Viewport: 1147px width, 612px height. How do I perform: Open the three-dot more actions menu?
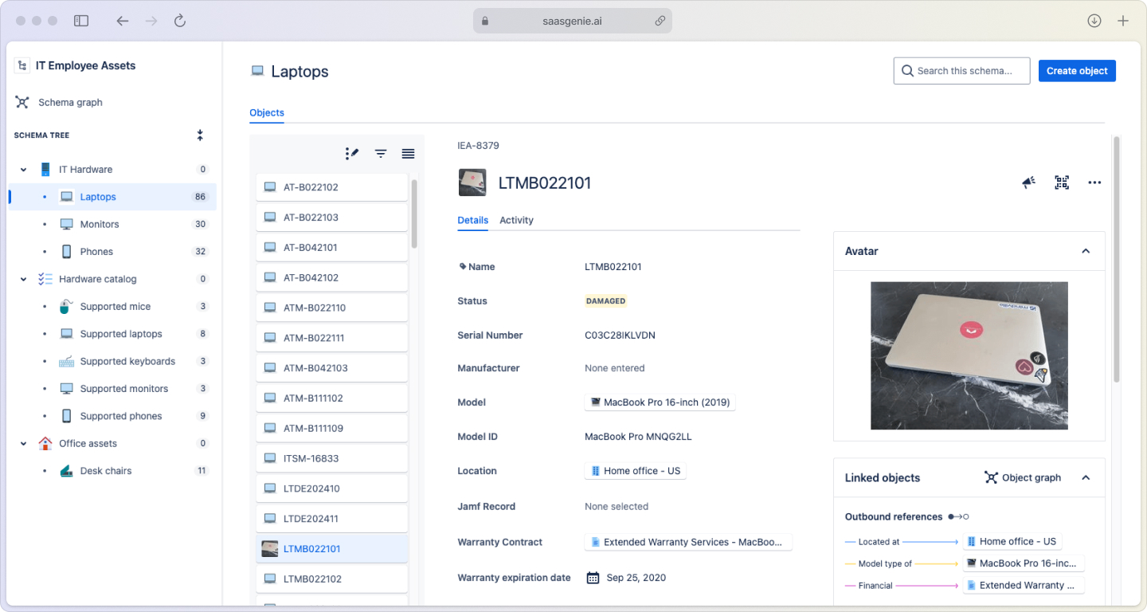1094,182
